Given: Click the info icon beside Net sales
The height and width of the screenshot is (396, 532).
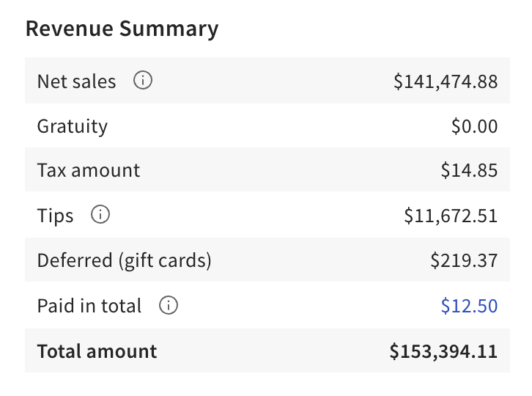Looking at the screenshot, I should (143, 81).
